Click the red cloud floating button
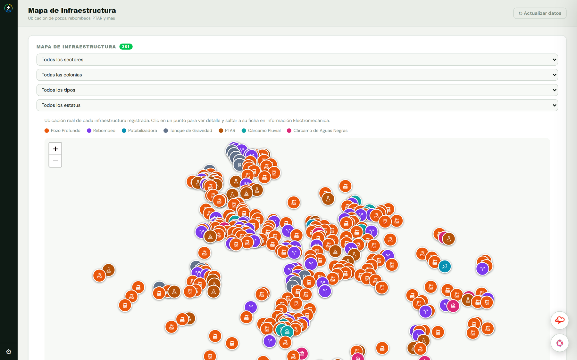The height and width of the screenshot is (360, 577). point(560,320)
